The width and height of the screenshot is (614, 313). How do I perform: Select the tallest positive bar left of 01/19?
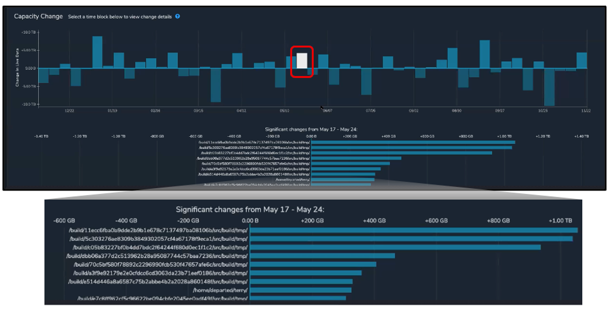tap(98, 52)
